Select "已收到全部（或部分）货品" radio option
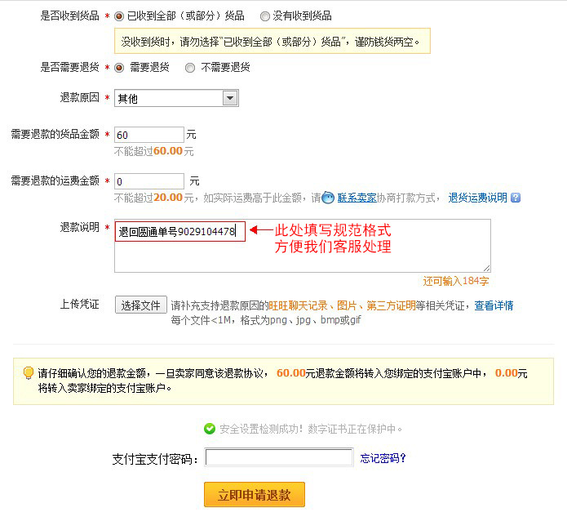The width and height of the screenshot is (567, 521). pyautogui.click(x=120, y=16)
